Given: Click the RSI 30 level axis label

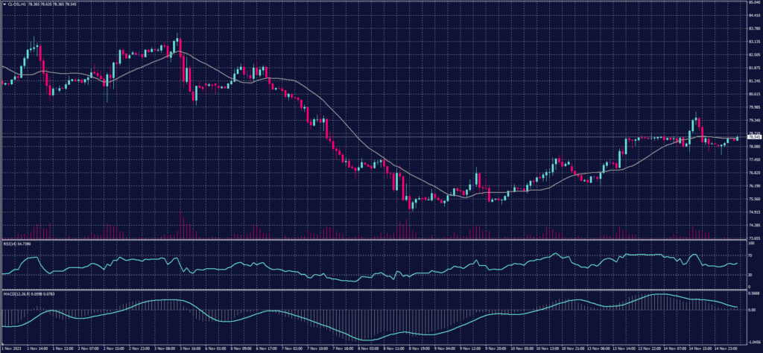Looking at the screenshot, I should (750, 275).
